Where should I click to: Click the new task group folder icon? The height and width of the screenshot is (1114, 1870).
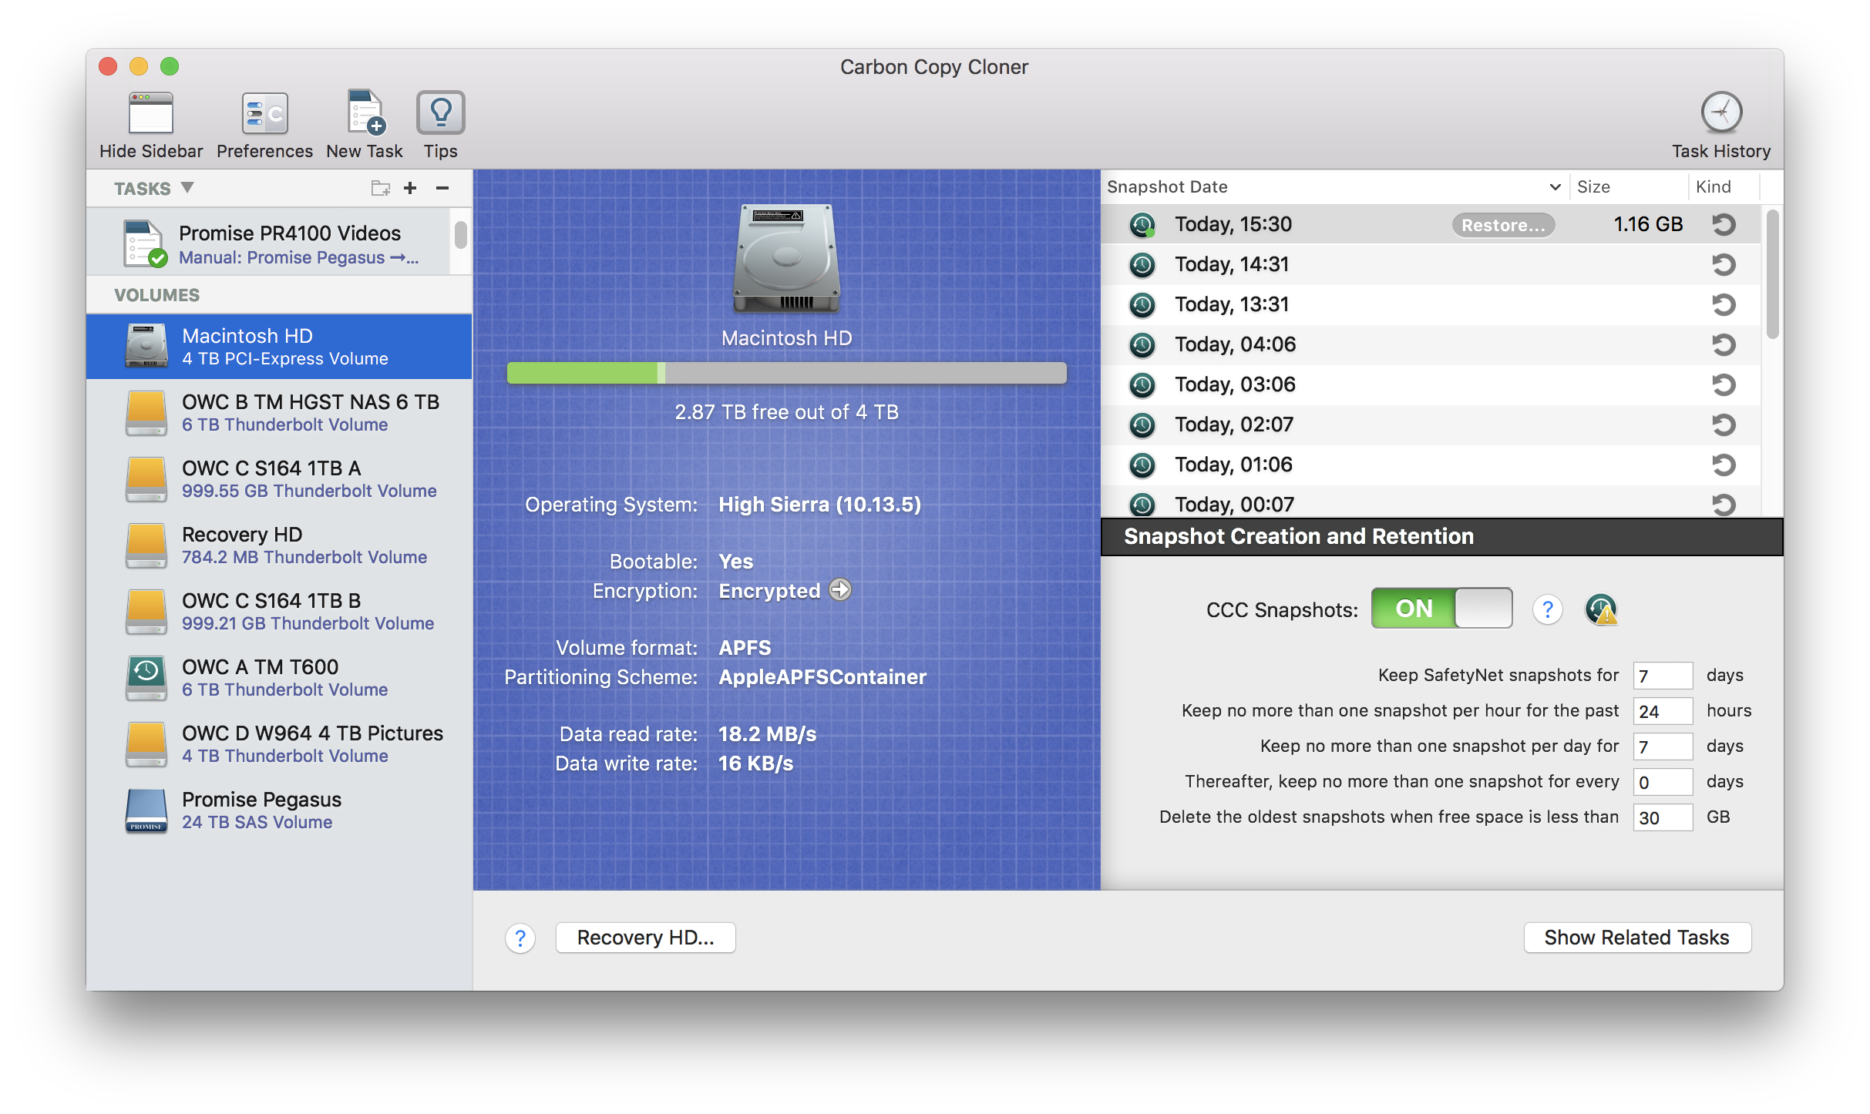380,188
